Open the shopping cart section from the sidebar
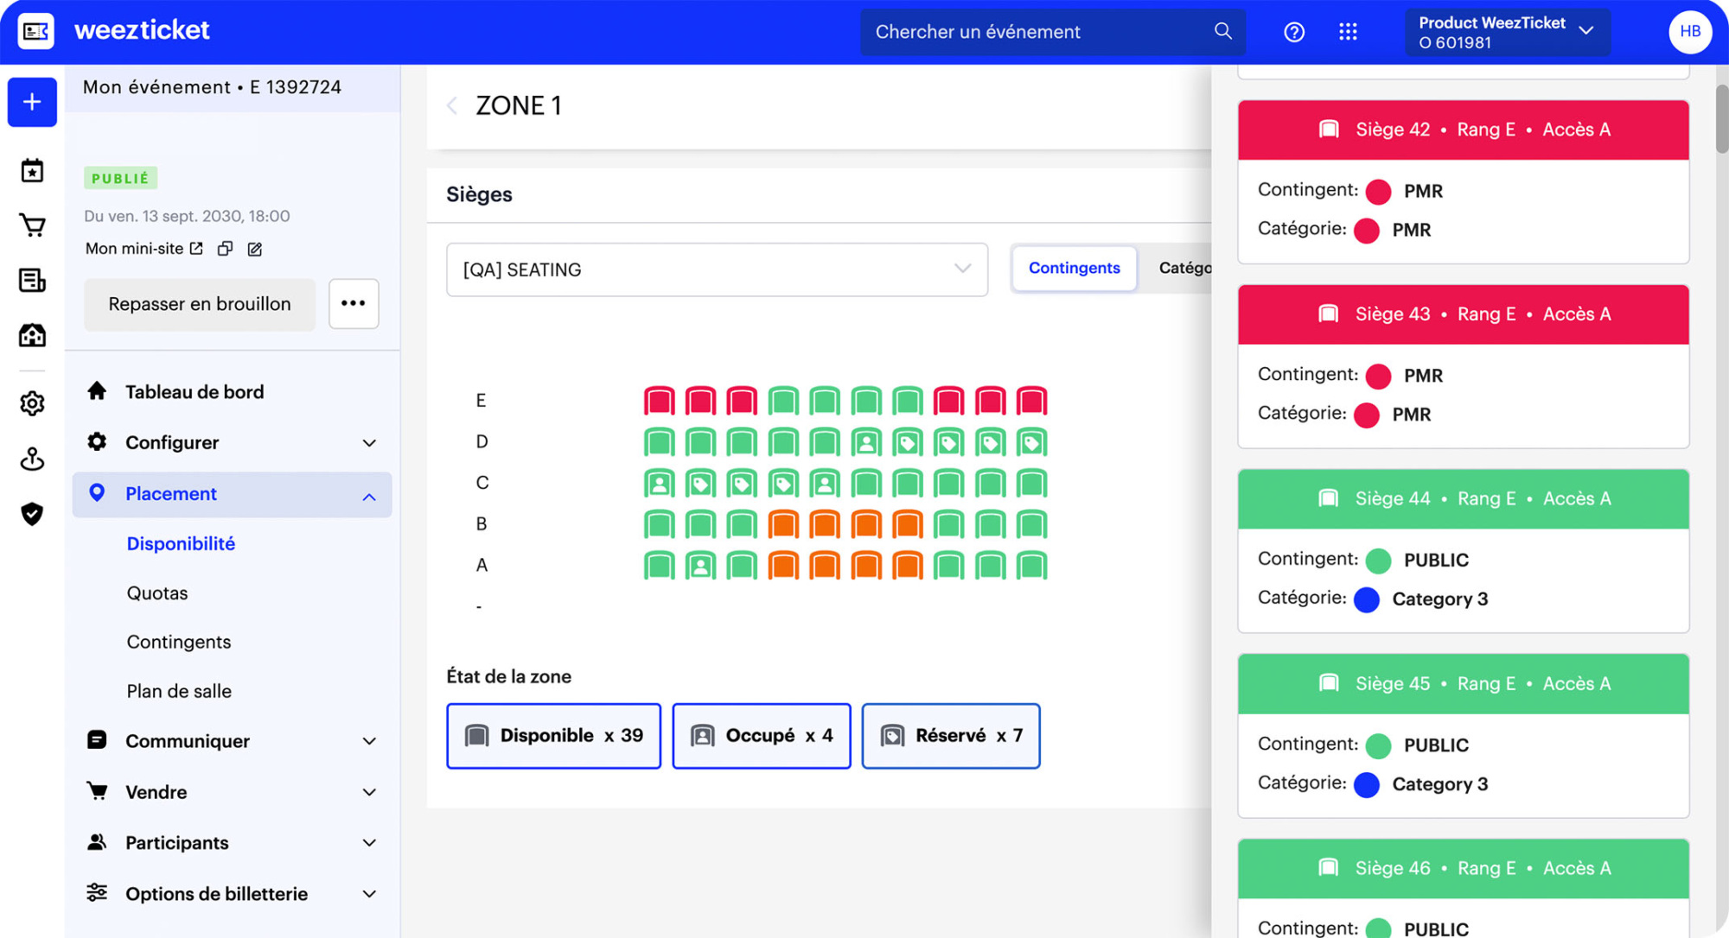Viewport: 1729px width, 938px height. 31,225
